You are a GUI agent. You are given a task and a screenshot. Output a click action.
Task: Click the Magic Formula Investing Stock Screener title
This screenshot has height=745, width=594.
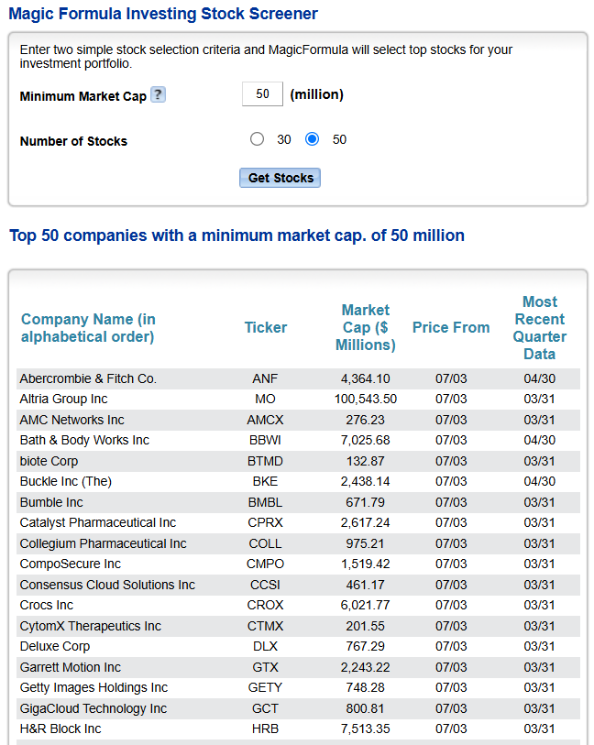[163, 14]
